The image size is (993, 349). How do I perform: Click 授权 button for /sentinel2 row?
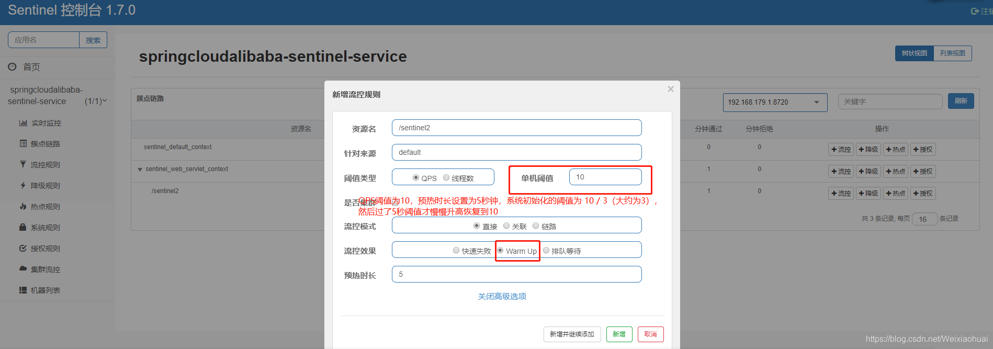point(923,194)
